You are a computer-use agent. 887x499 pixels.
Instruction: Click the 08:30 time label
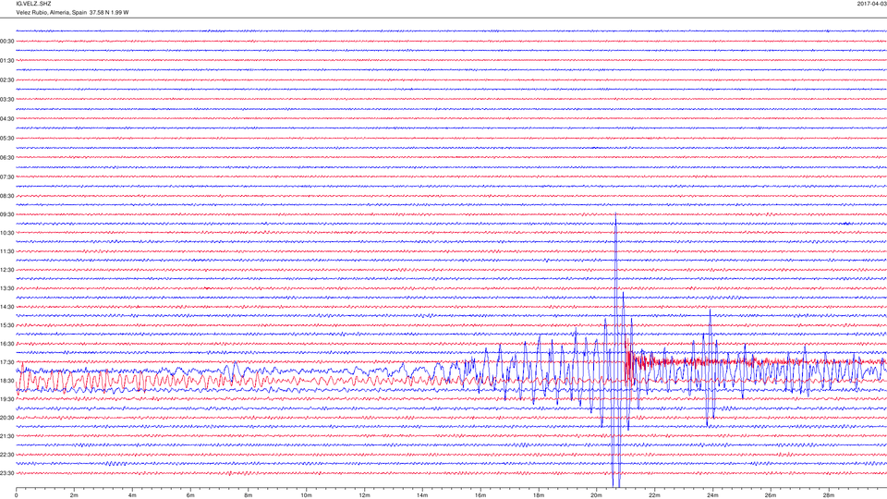(6, 196)
